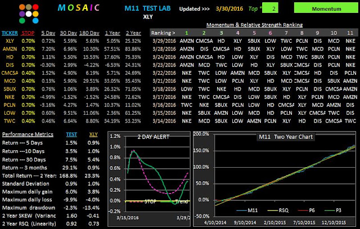
Task: Click the P6 legend entry in two year chart
Action: (x=306, y=210)
